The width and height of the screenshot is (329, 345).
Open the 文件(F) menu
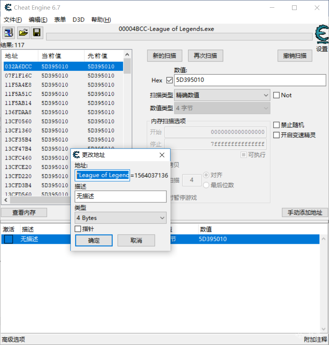pos(13,20)
